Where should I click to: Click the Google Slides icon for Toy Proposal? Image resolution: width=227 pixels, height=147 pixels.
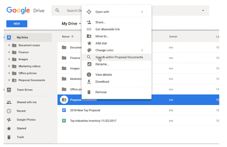tap(64, 110)
